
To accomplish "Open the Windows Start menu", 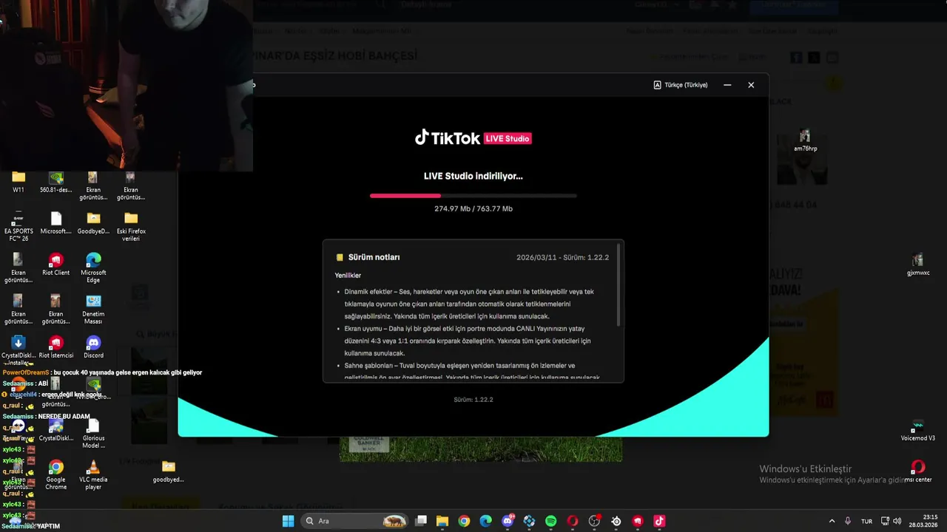I will [288, 521].
